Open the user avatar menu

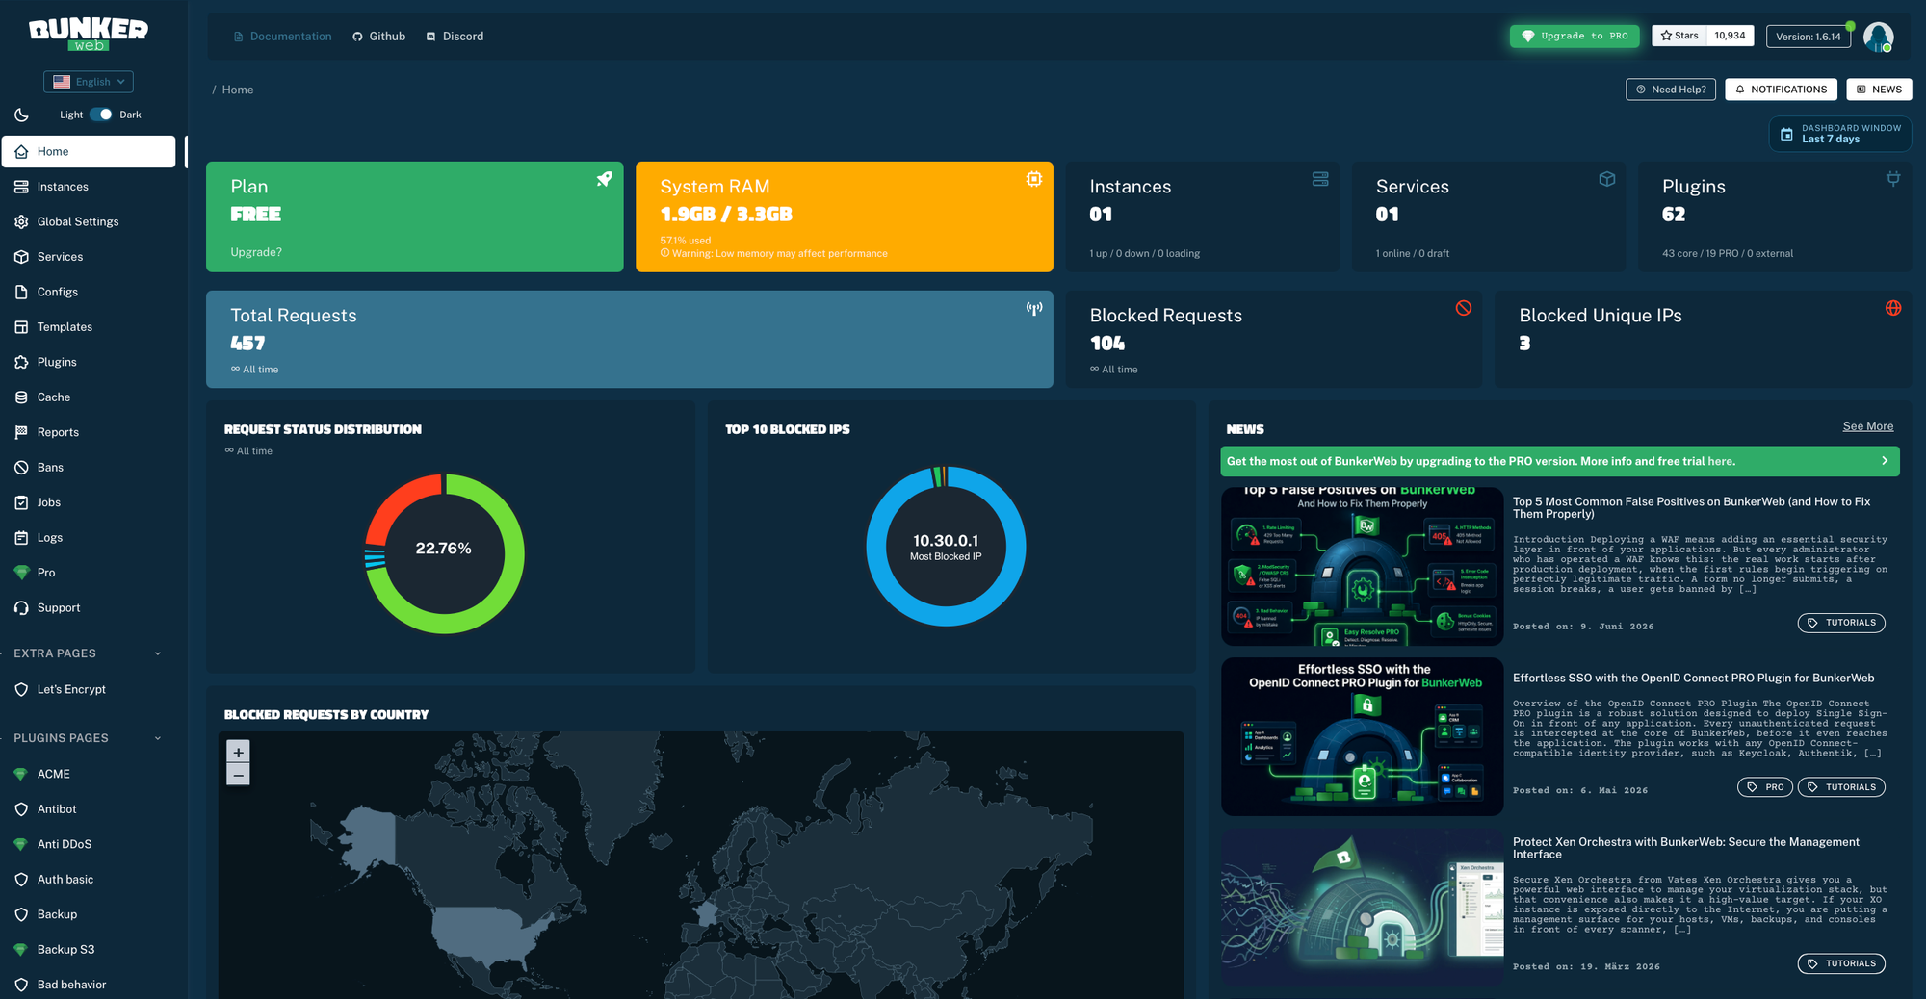pos(1878,37)
